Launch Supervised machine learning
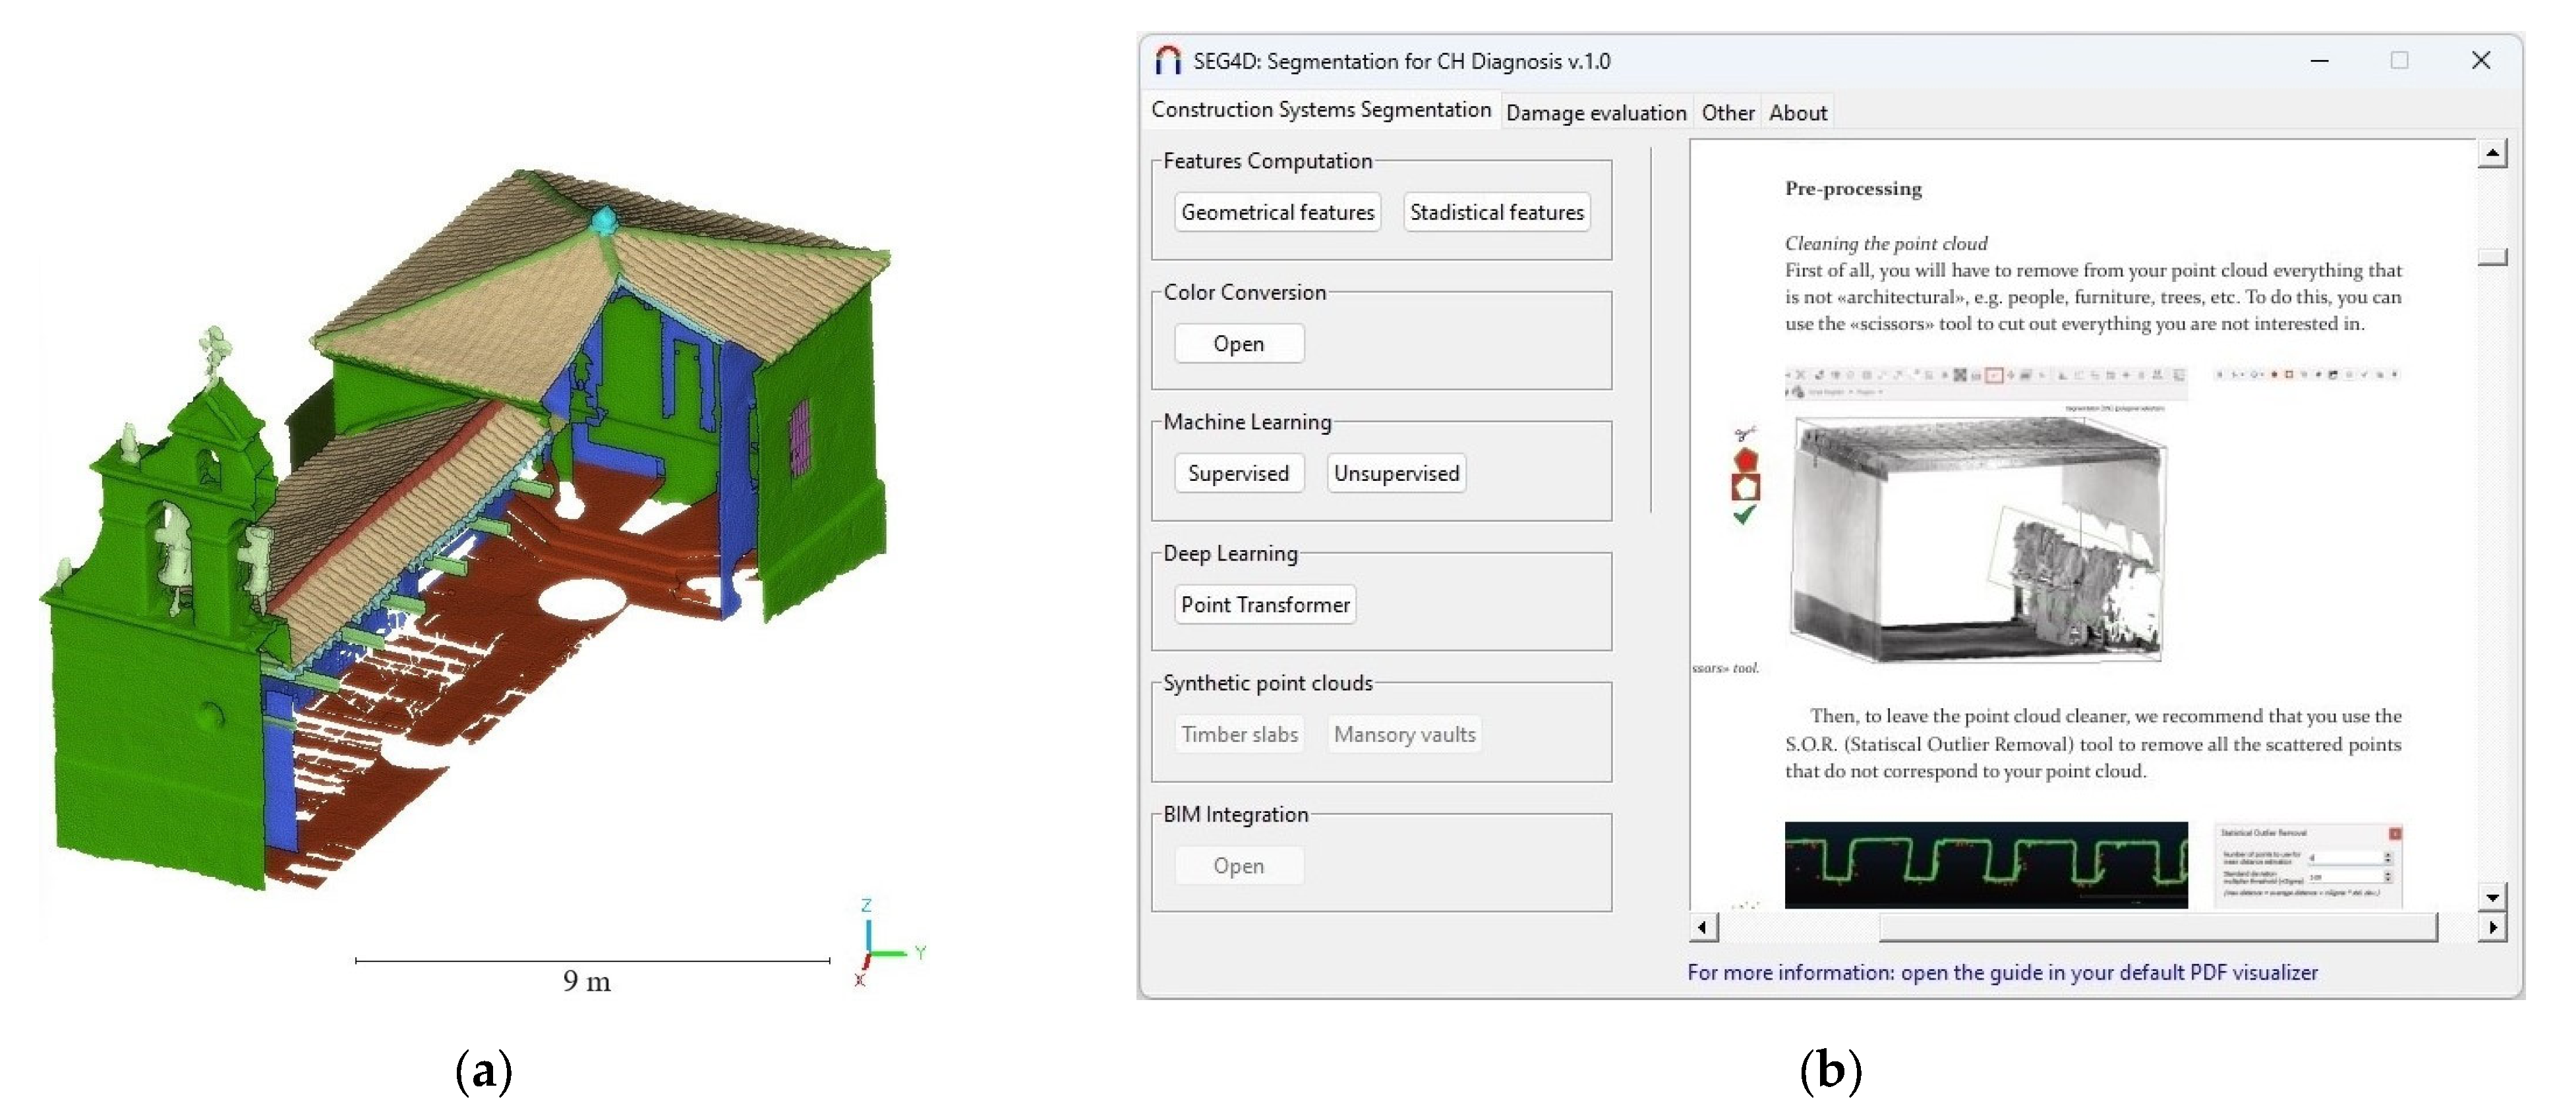The width and height of the screenshot is (2557, 1118). click(1238, 473)
